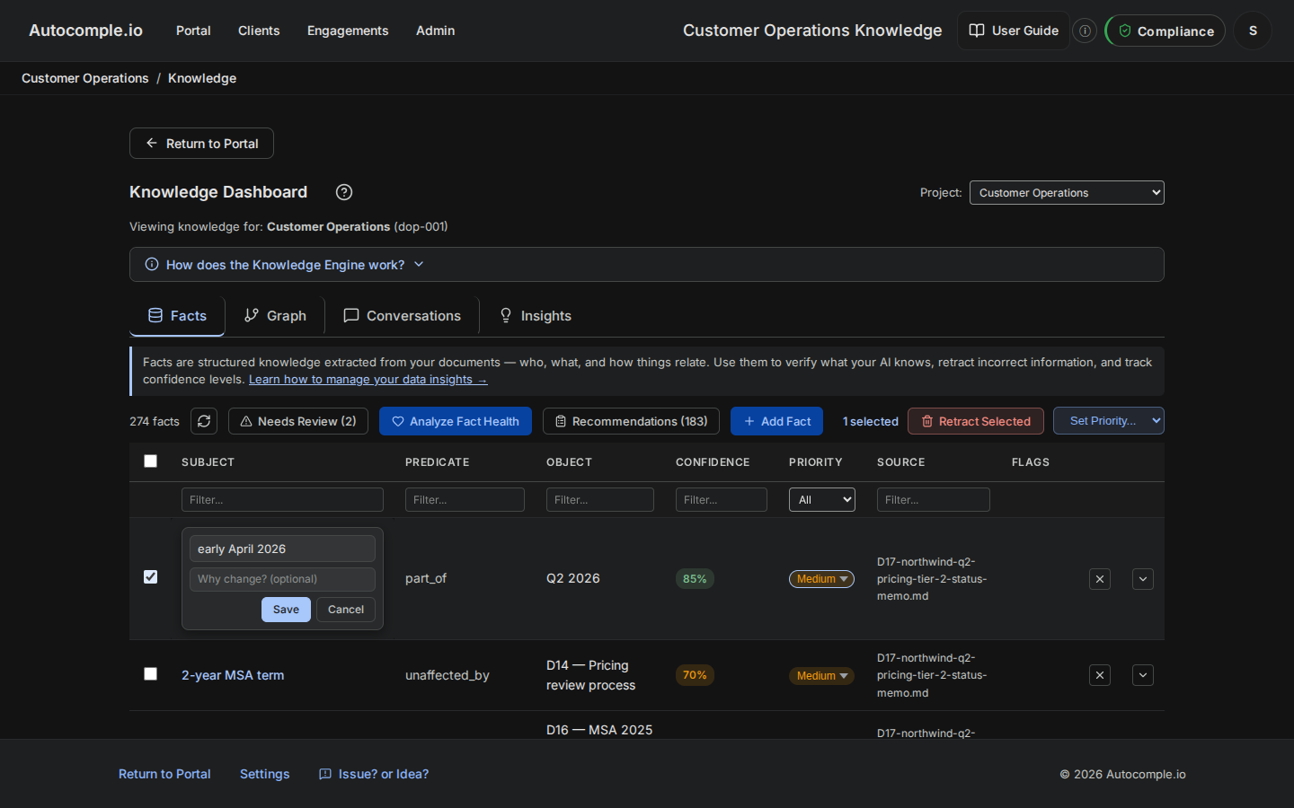1294x808 pixels.
Task: Expand the early April 2026 row chevron
Action: click(1143, 579)
